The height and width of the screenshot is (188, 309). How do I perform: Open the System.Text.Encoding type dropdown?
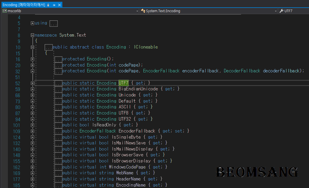276,11
